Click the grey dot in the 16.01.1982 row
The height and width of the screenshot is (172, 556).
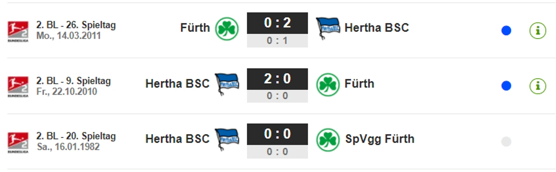(506, 142)
